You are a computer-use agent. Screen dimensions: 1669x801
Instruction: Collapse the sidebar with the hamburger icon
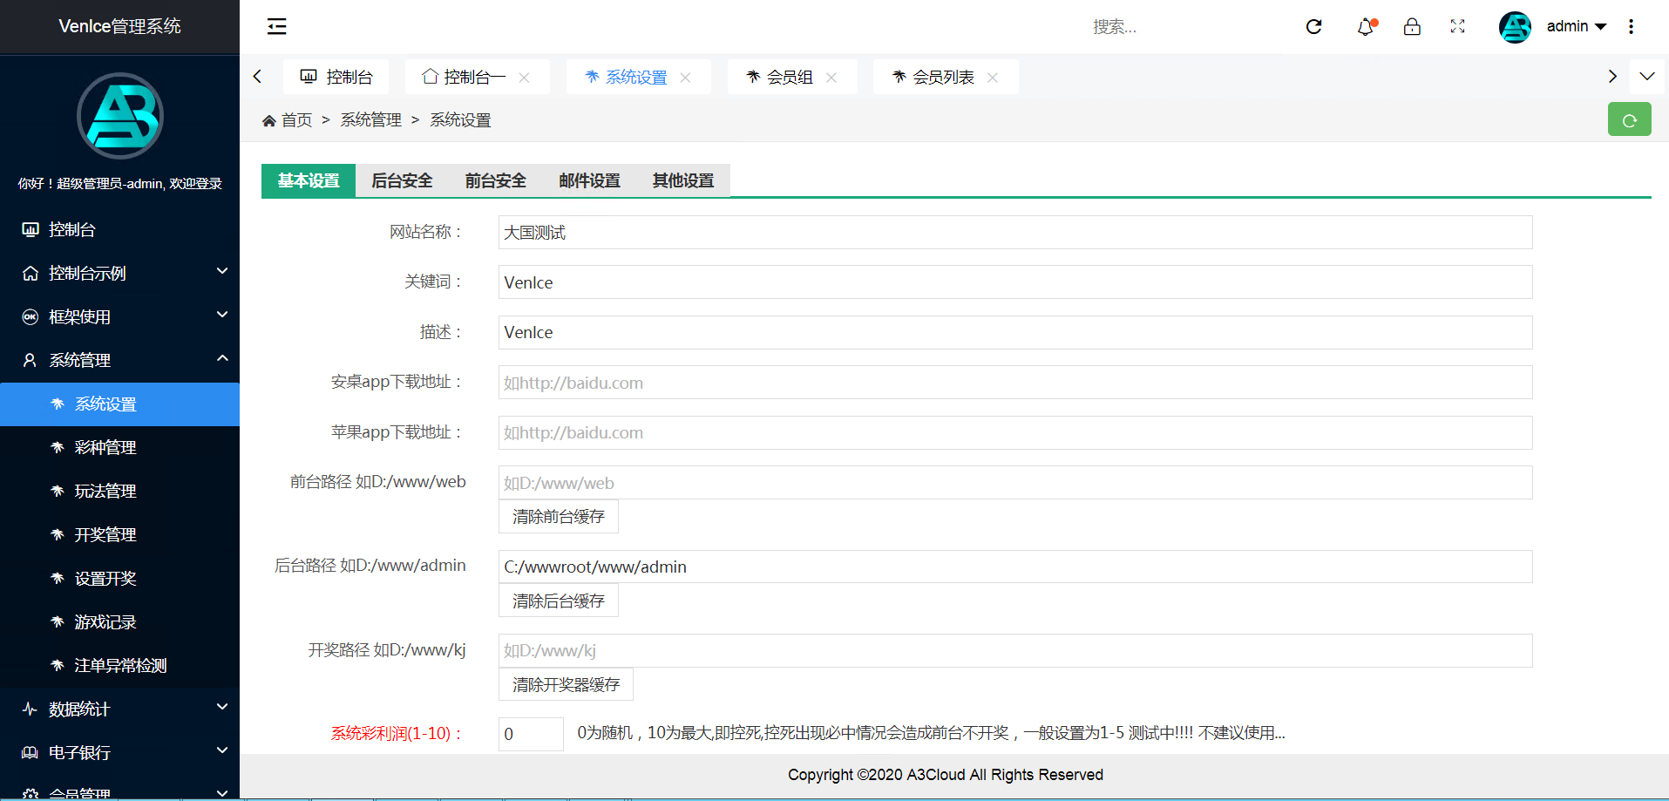tap(276, 26)
